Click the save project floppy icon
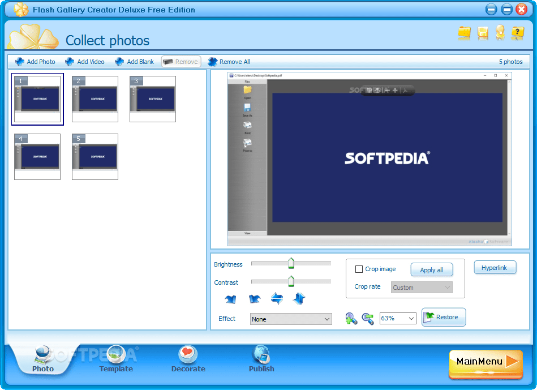Viewport: 537px width, 390px height. pos(483,33)
